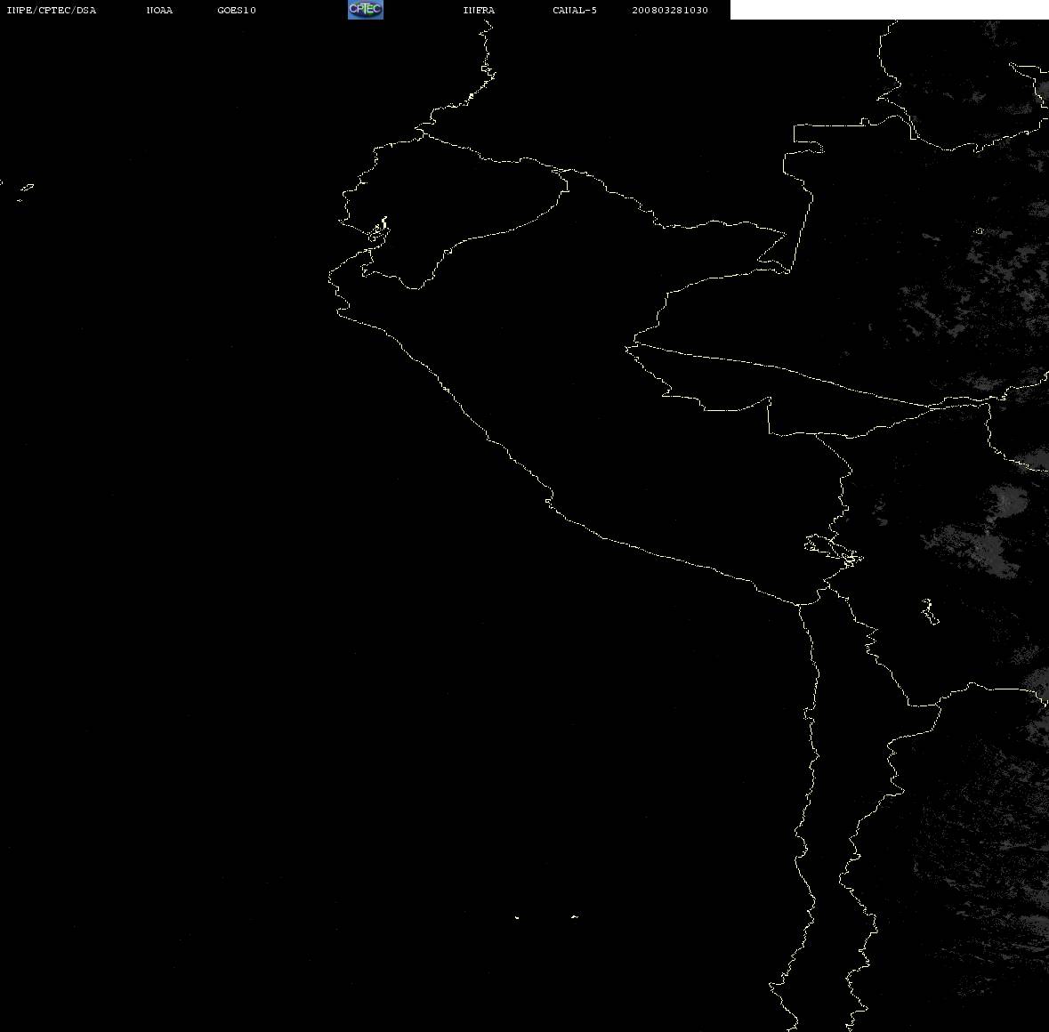The width and height of the screenshot is (1049, 1032).
Task: Click the Leticia trapezoid border tip
Action: coord(787,270)
